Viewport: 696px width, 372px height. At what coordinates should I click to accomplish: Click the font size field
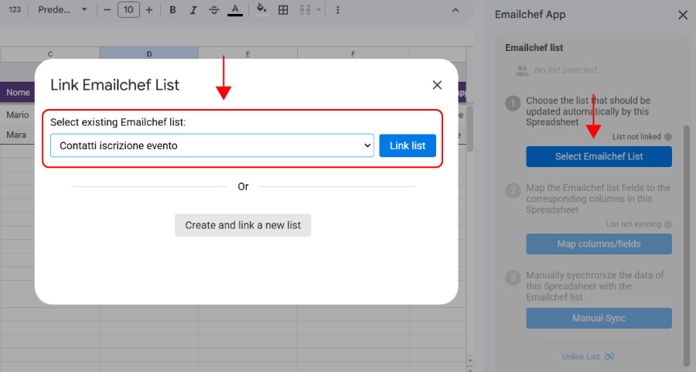[128, 10]
